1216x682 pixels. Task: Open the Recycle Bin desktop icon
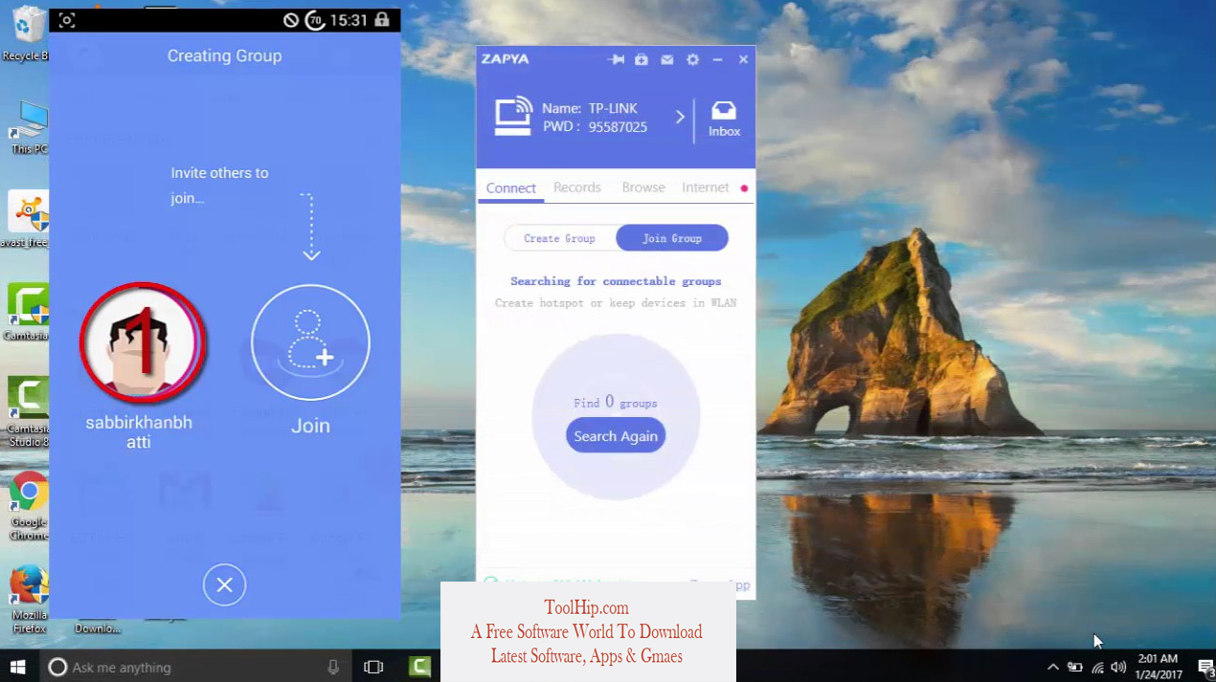[x=27, y=34]
